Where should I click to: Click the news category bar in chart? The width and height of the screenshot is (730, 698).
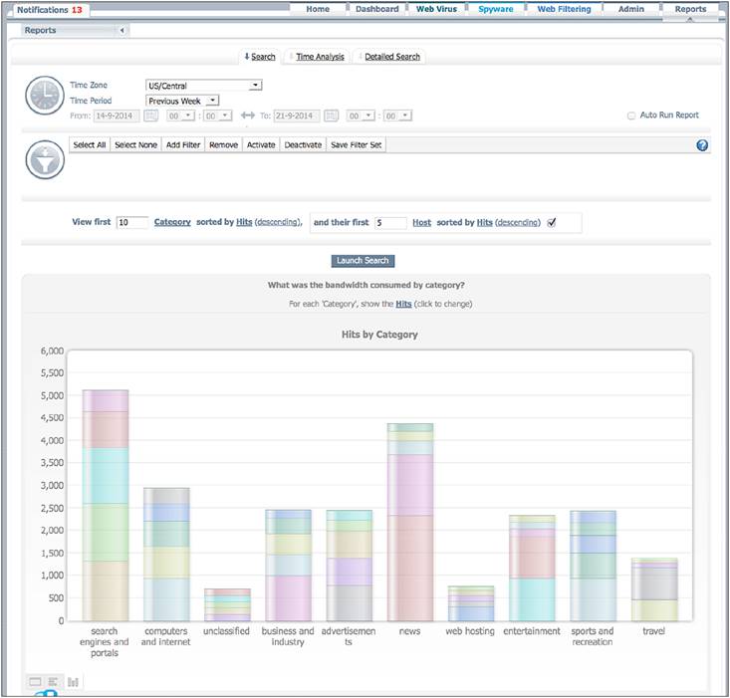pyautogui.click(x=410, y=522)
